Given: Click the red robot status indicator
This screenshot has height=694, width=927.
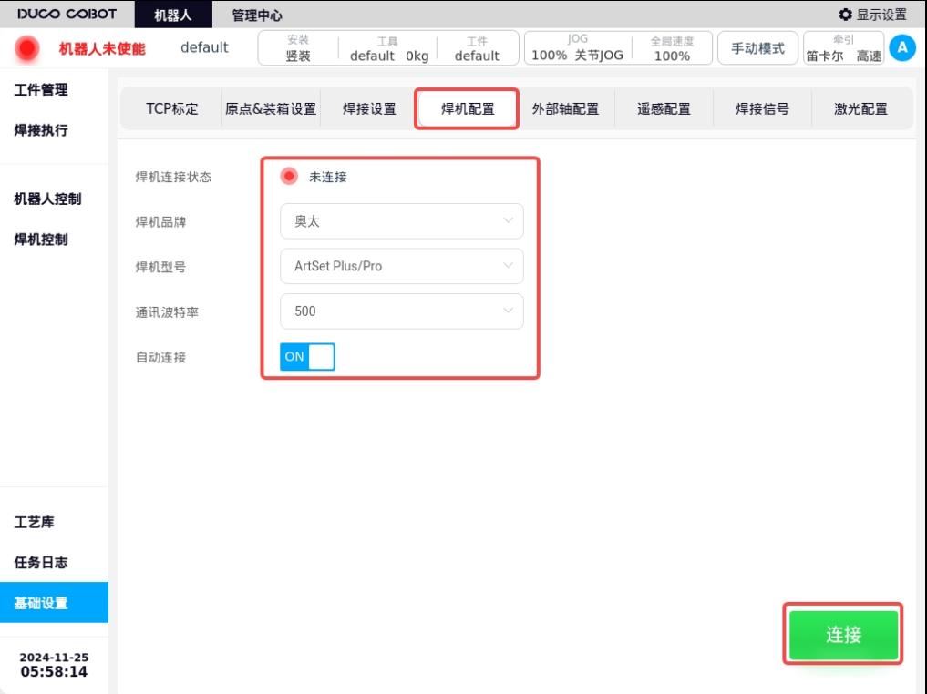Looking at the screenshot, I should (26, 48).
